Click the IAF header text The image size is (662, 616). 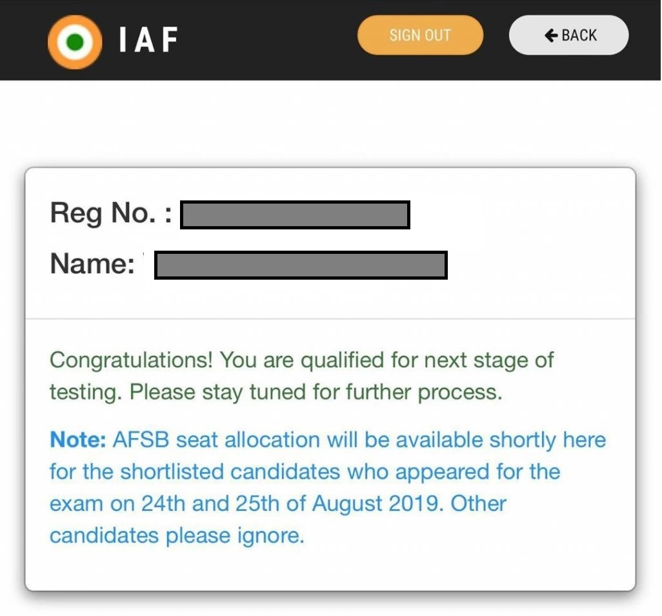148,40
